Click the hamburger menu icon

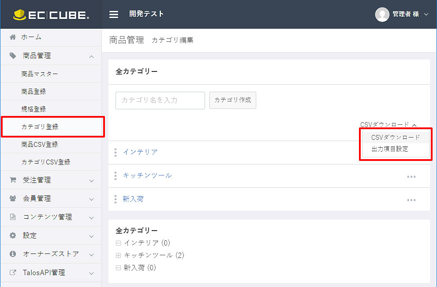114,14
